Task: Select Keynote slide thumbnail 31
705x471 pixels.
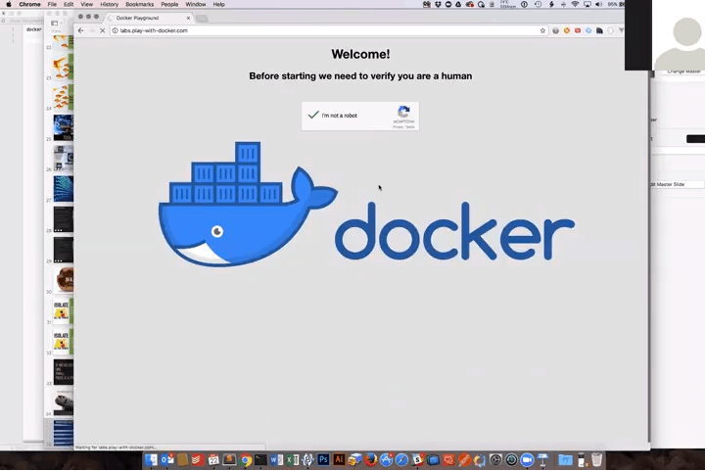Action: (63, 310)
